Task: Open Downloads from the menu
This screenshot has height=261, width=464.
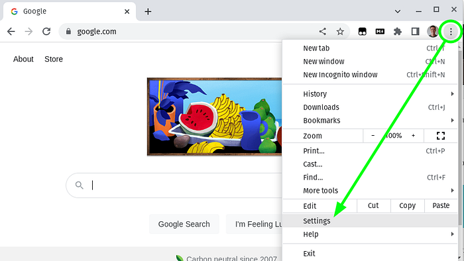Action: (370, 107)
